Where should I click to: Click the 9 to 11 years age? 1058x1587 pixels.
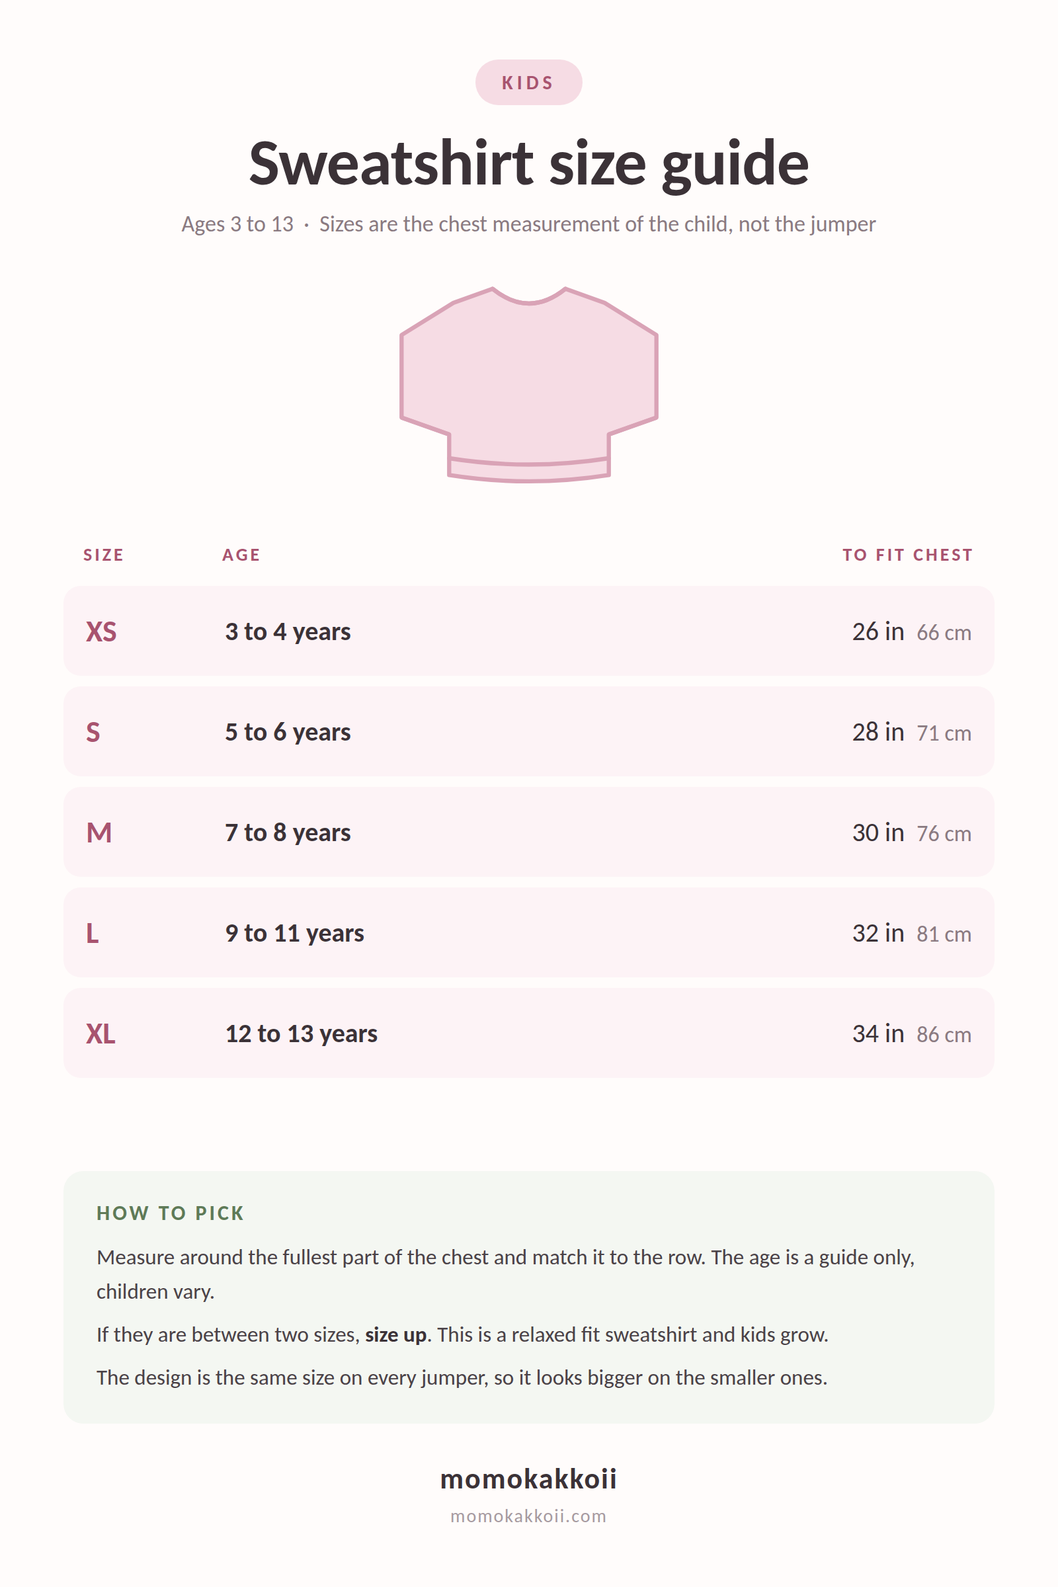[x=295, y=933]
